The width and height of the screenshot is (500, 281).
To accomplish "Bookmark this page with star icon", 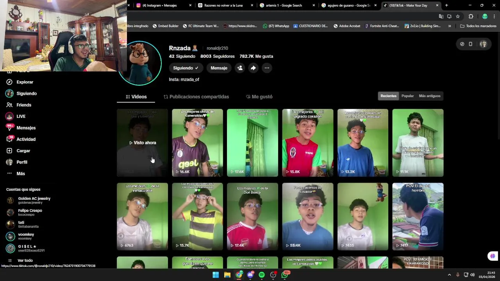I will pyautogui.click(x=458, y=16).
